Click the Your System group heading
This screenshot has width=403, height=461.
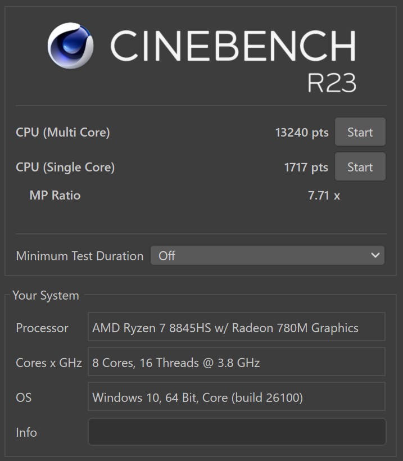tap(46, 296)
